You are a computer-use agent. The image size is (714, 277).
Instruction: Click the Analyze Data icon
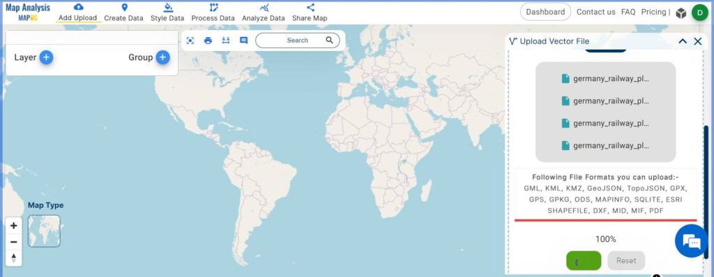tap(264, 7)
